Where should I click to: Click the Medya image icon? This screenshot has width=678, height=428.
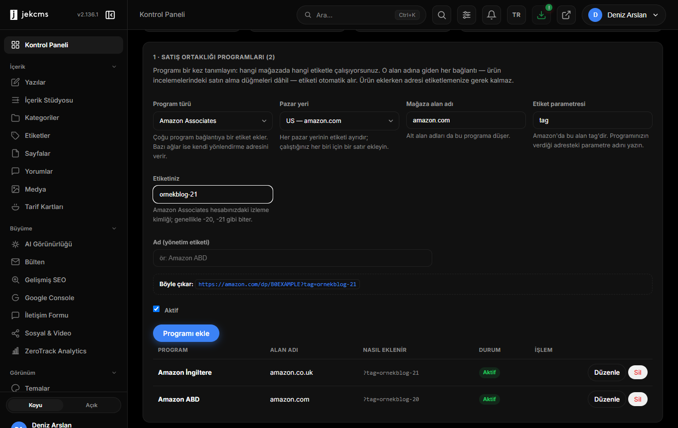(x=15, y=189)
